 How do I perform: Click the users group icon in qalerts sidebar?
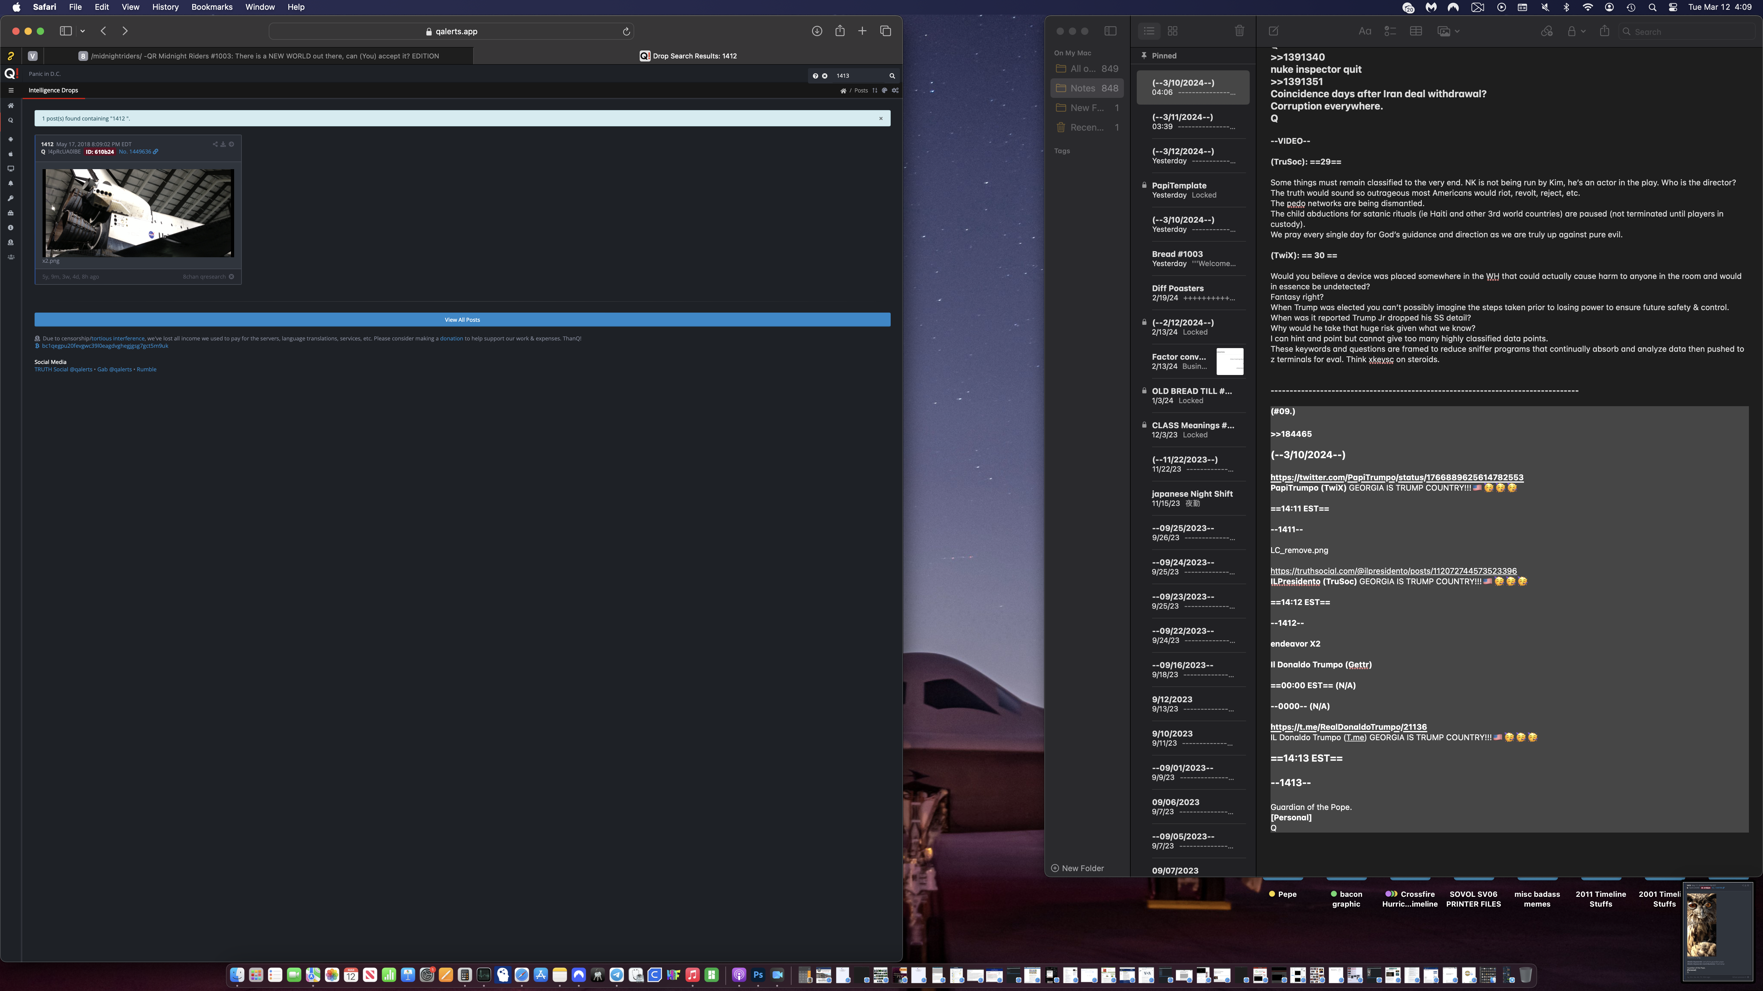coord(10,257)
